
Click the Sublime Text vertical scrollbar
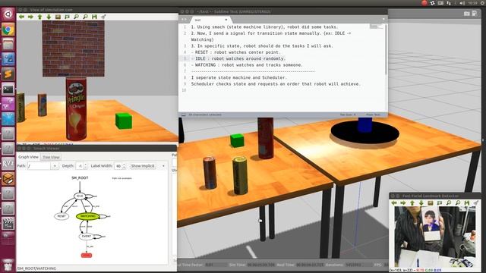386,49
